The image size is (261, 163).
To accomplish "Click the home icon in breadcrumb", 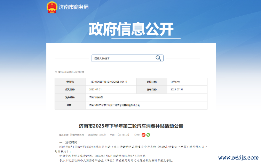I will 56,72.
